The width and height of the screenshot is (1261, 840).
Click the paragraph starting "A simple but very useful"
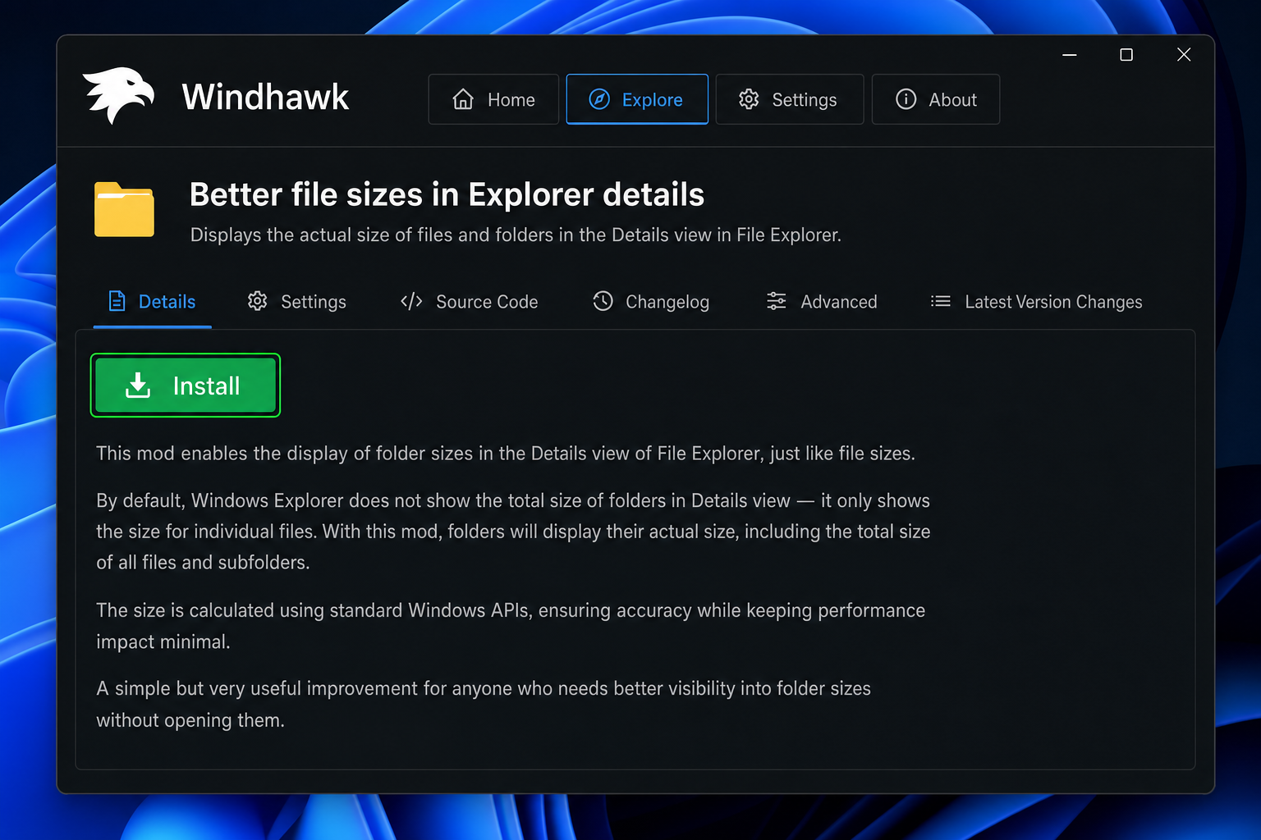[484, 704]
